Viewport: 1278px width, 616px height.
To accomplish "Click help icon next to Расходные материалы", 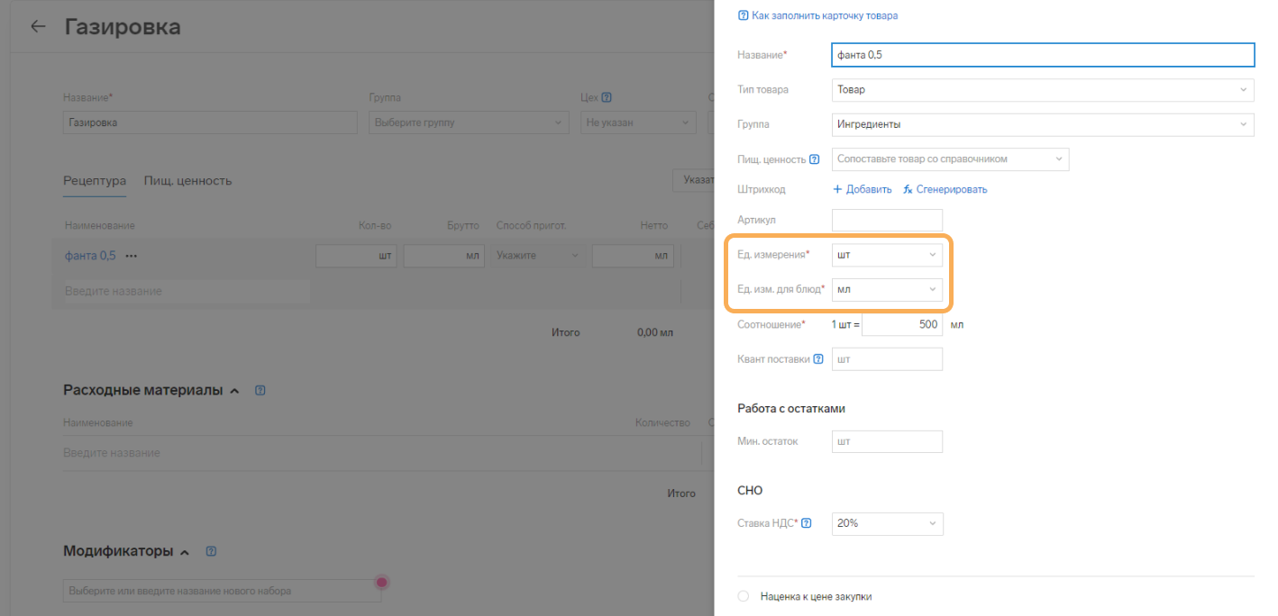I will tap(260, 391).
